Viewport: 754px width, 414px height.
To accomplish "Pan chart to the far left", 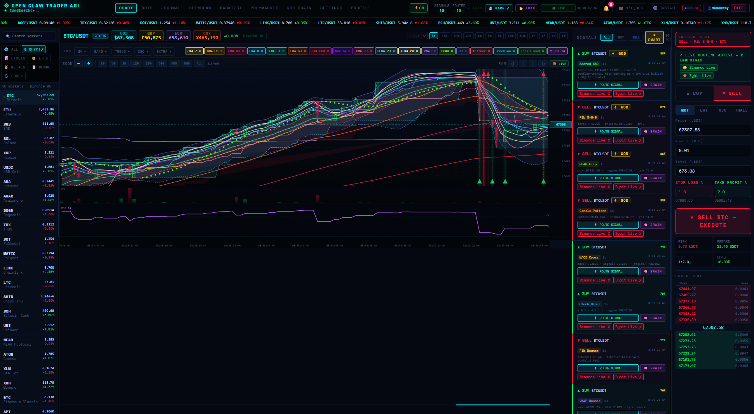I will tap(513, 63).
